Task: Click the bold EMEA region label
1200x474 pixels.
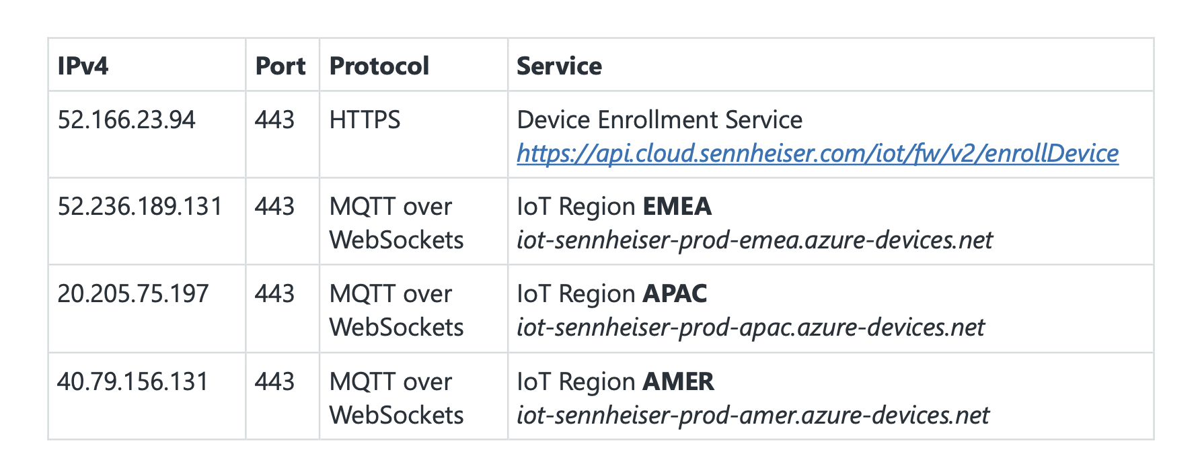Action: click(x=677, y=207)
